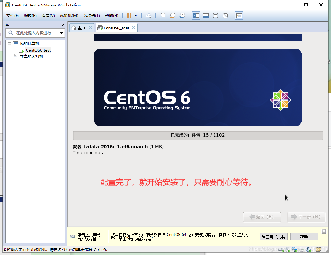Viewport: 331px width, 255px height.
Task: Enter full screen mode from the toolbar
Action: [215, 15]
